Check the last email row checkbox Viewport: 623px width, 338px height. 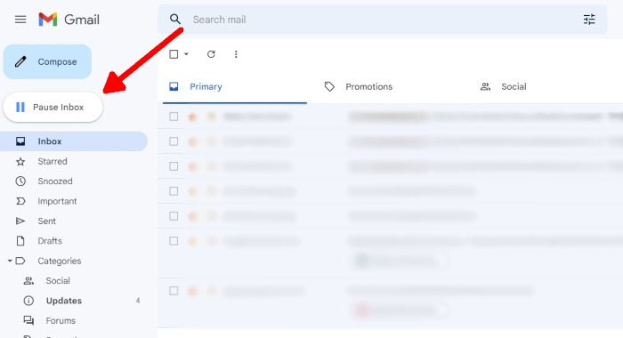(x=174, y=291)
